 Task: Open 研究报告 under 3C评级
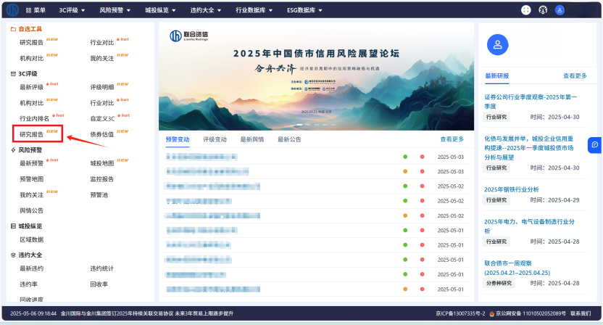[32, 134]
